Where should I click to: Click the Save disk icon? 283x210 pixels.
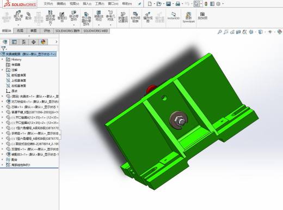(168, 4)
